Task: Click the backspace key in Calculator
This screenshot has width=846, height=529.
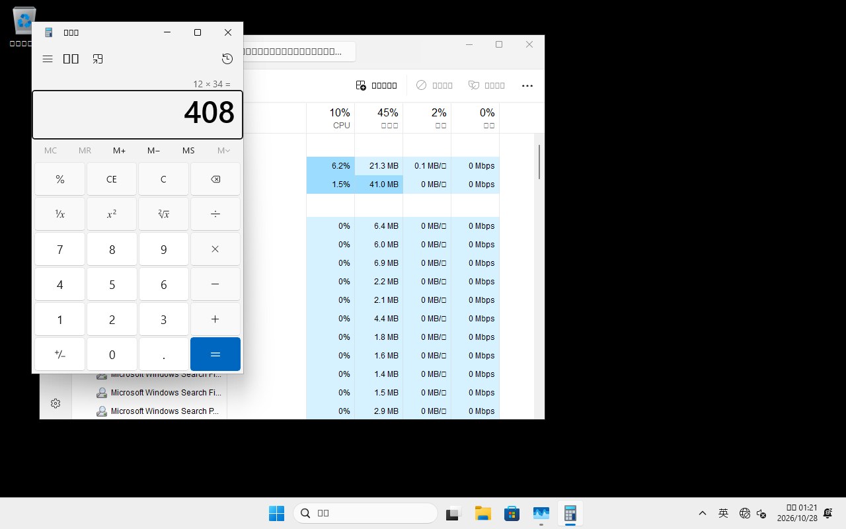Action: pyautogui.click(x=215, y=179)
